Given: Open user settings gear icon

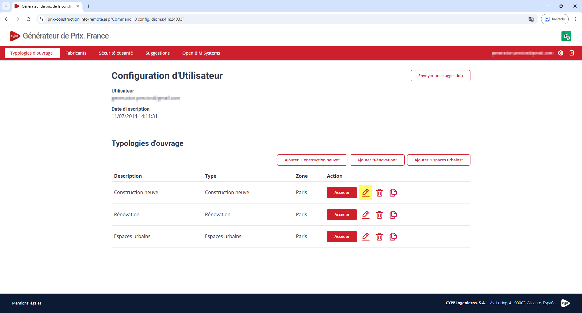Looking at the screenshot, I should click(x=560, y=53).
